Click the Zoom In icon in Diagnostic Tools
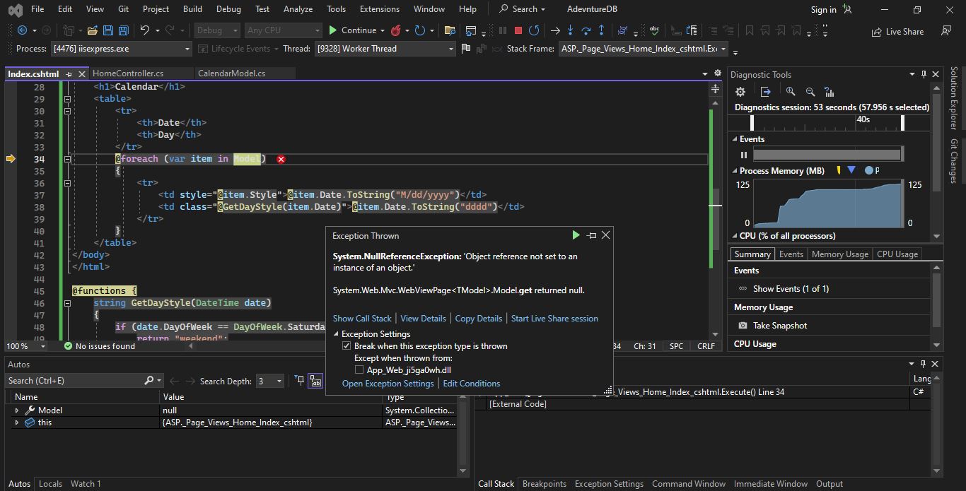This screenshot has width=966, height=491. tap(790, 92)
